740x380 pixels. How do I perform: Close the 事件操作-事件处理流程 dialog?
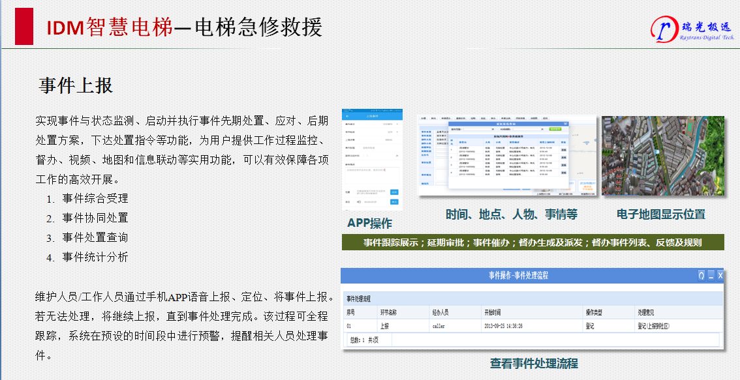click(x=720, y=276)
